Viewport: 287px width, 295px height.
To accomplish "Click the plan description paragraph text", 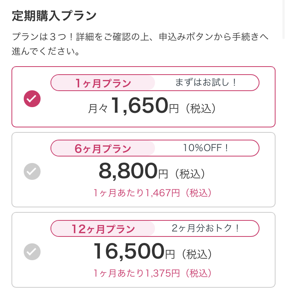I will tap(140, 44).
